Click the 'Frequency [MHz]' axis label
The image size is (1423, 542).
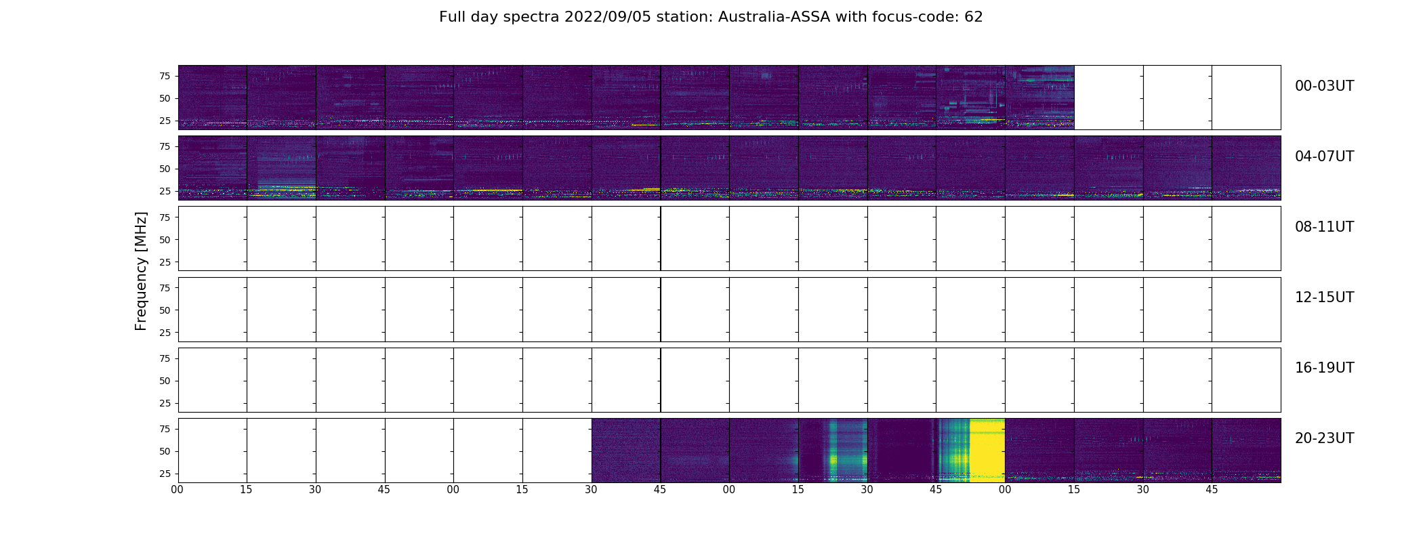pos(141,271)
